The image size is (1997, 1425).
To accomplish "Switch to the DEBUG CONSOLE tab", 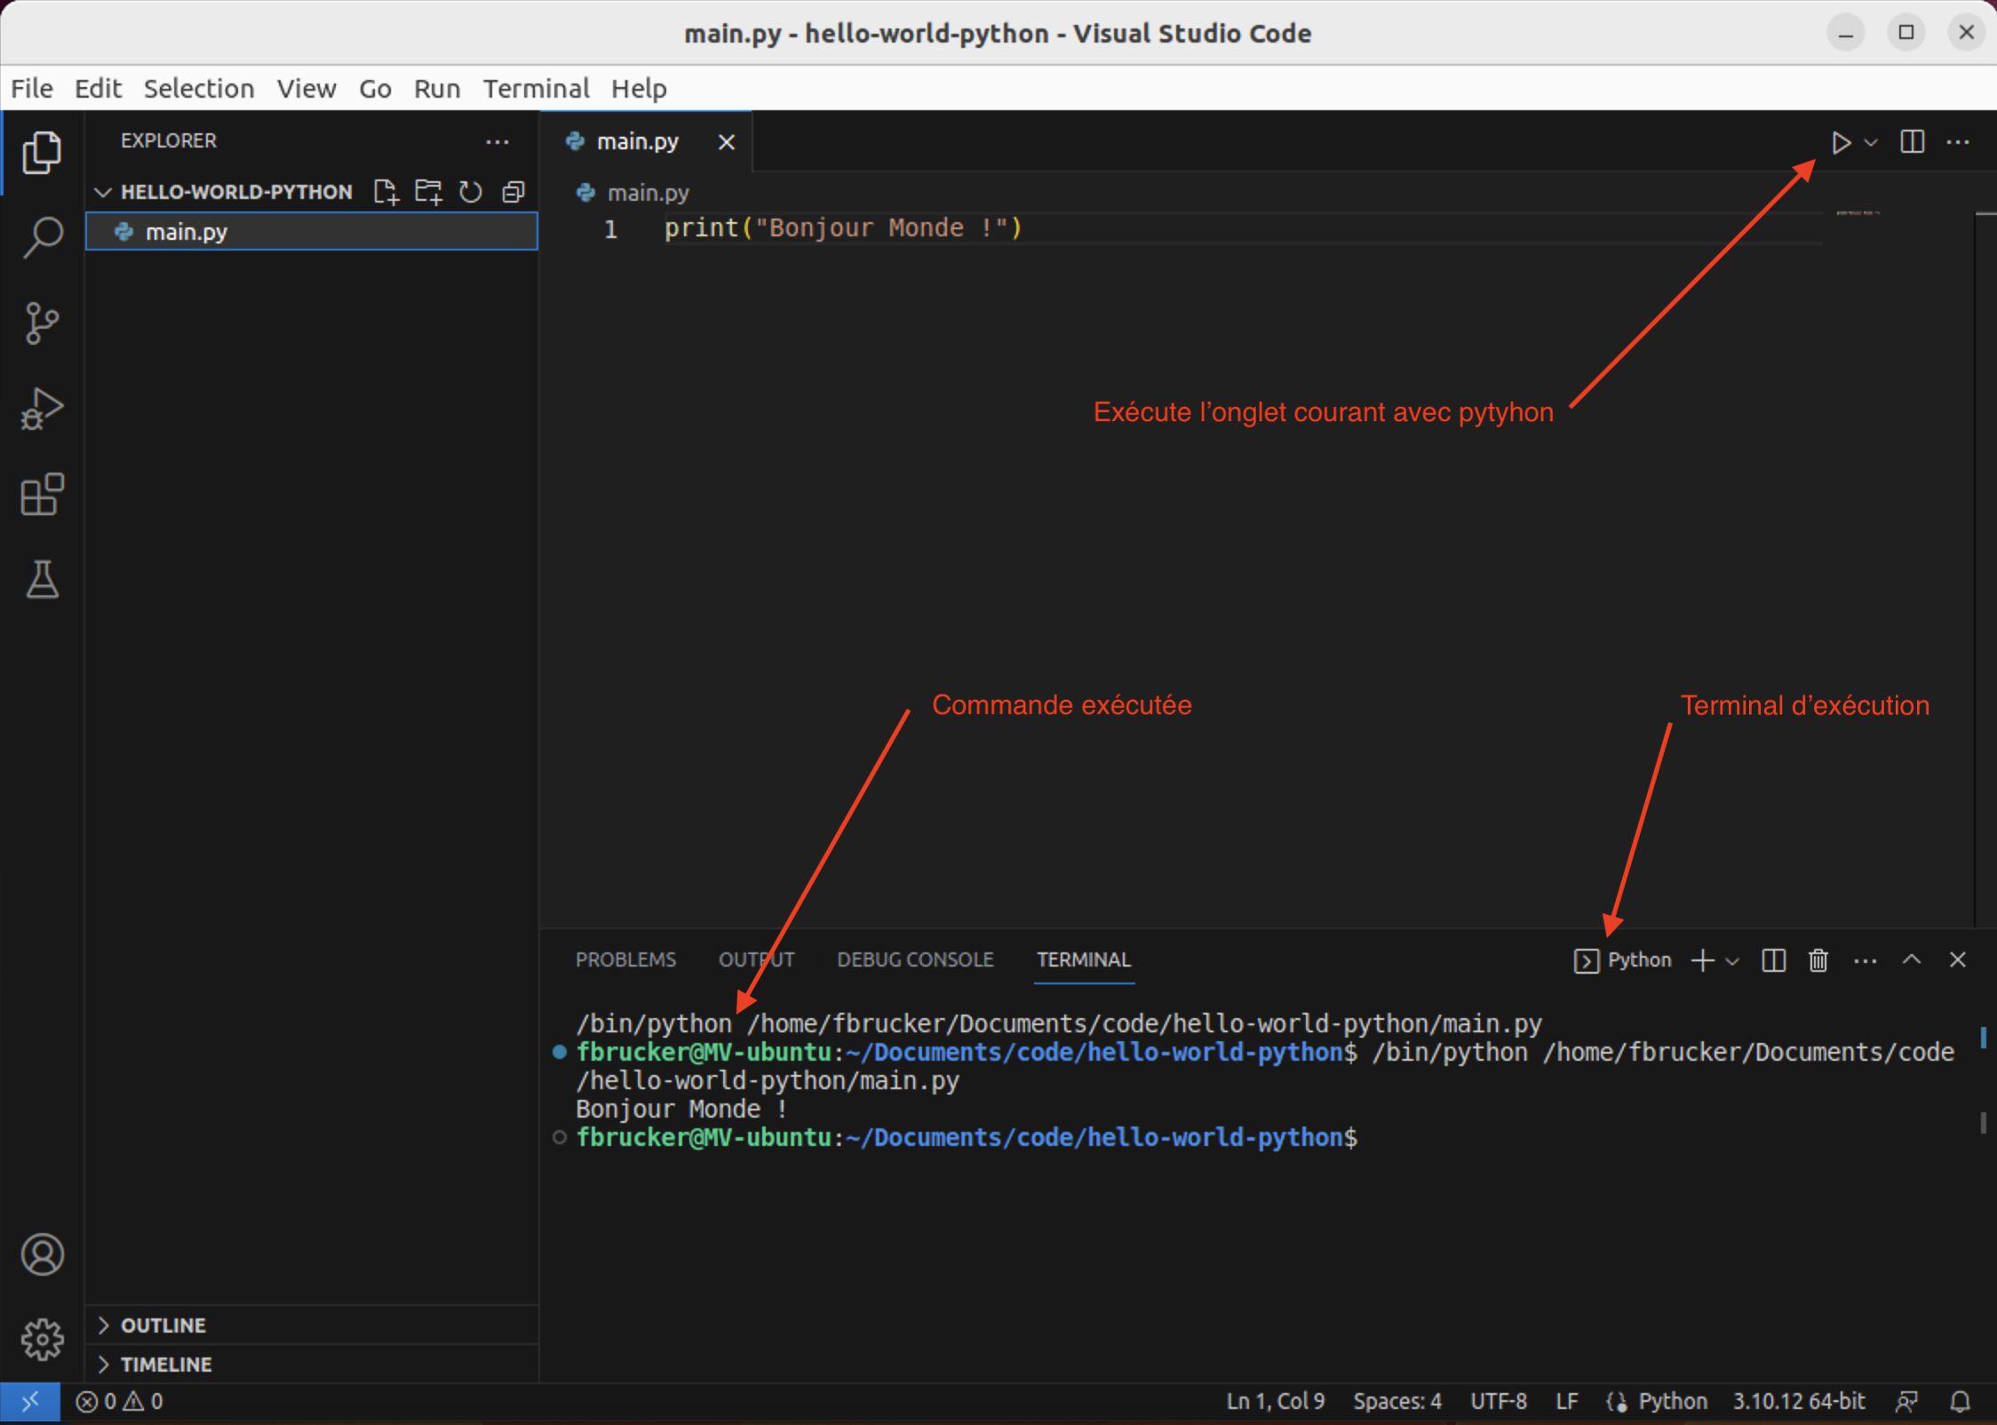I will point(915,960).
